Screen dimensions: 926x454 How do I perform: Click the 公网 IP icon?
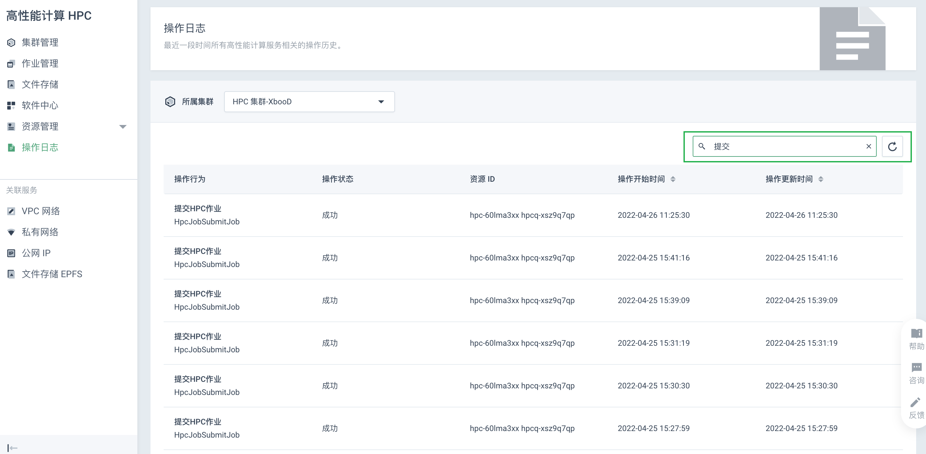(11, 253)
